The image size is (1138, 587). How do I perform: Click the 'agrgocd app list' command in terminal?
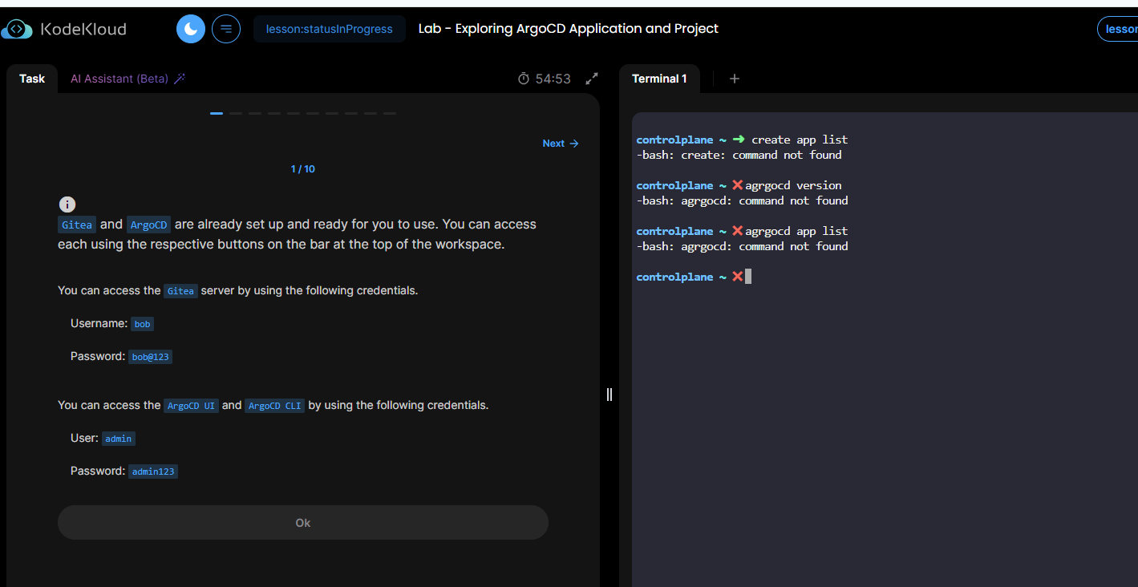click(x=797, y=231)
